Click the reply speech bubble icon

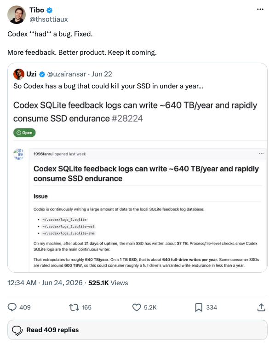point(12,307)
